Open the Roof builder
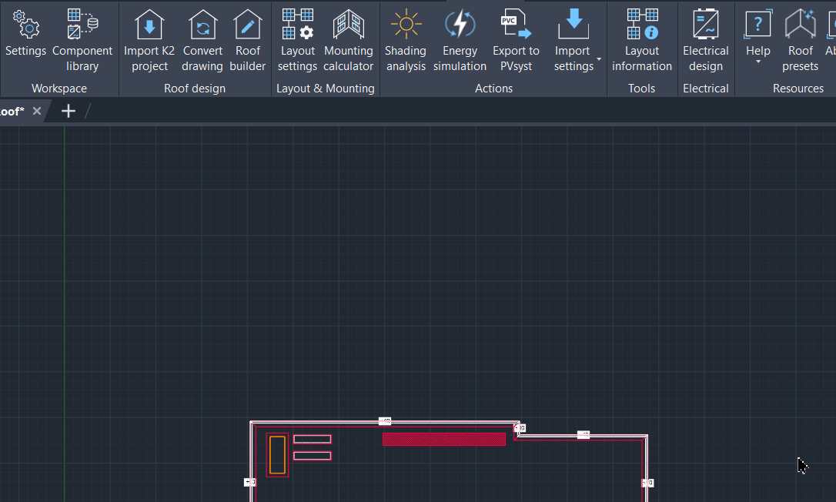The width and height of the screenshot is (836, 502). pos(247,41)
